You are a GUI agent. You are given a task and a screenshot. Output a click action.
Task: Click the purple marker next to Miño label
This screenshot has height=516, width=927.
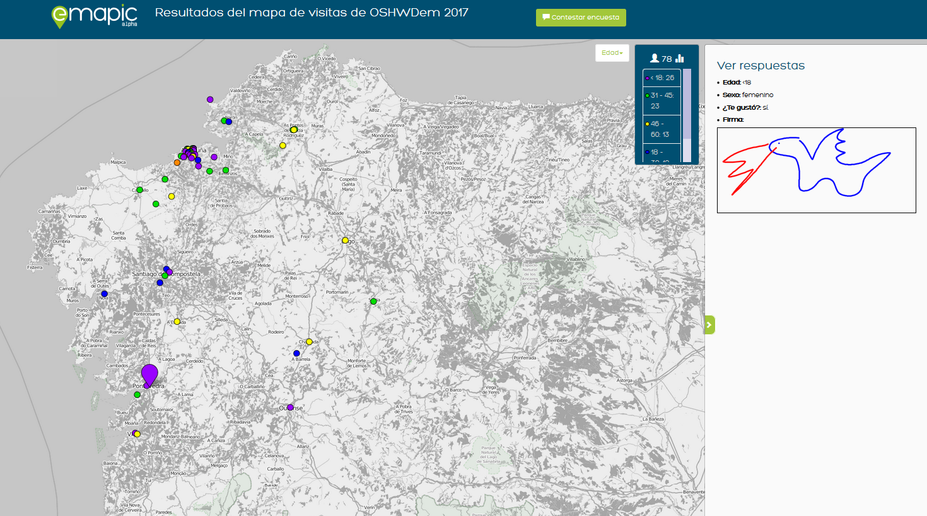pyautogui.click(x=214, y=157)
